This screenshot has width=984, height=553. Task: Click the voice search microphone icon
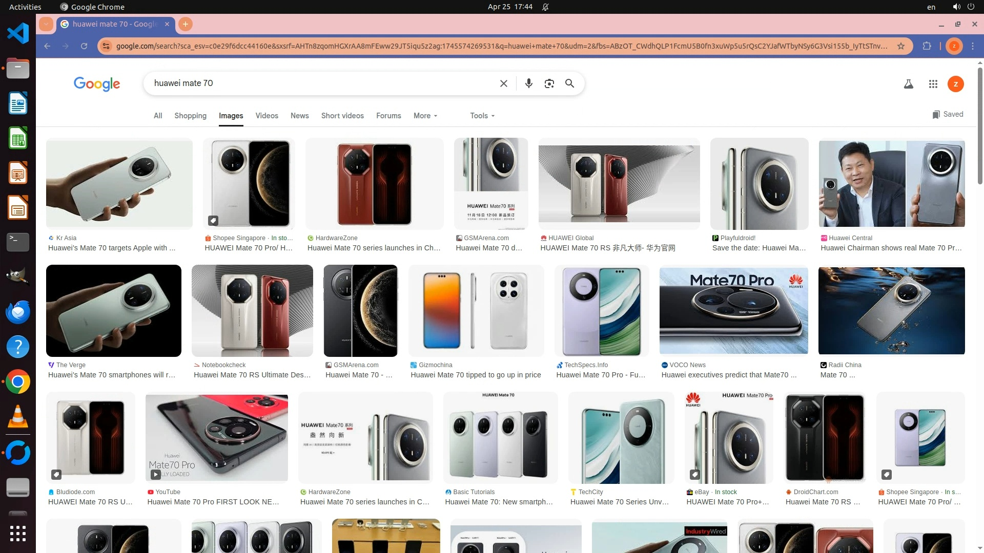528,83
